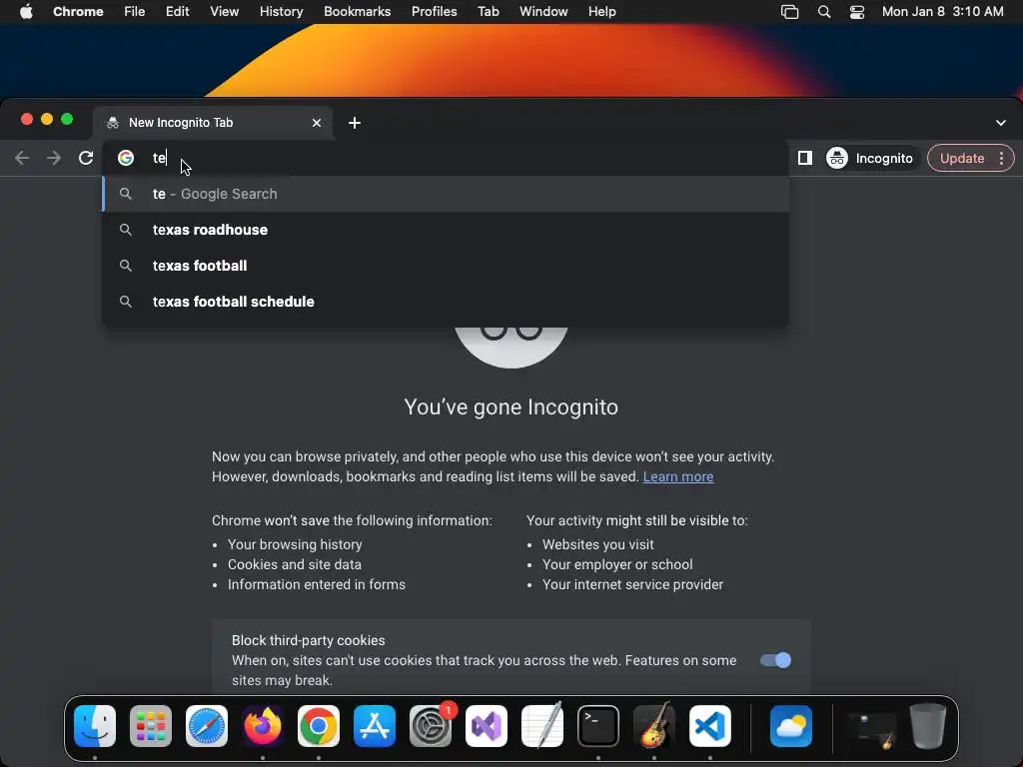Choose 'texas football schedule' suggestion
Viewport: 1023px width, 767px height.
tap(446, 302)
